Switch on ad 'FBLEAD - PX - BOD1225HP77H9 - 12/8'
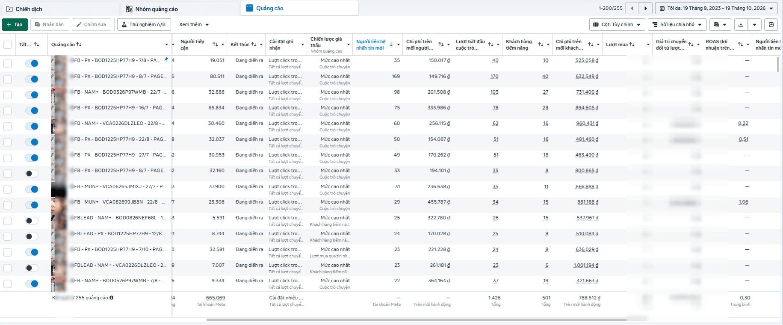 click(x=32, y=236)
